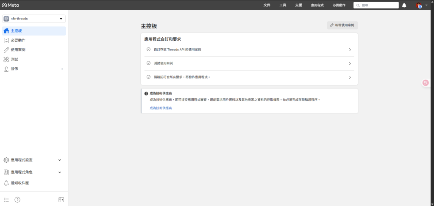Open 工具 in the top navigation
Screen dimensions: 434x206
283,5
